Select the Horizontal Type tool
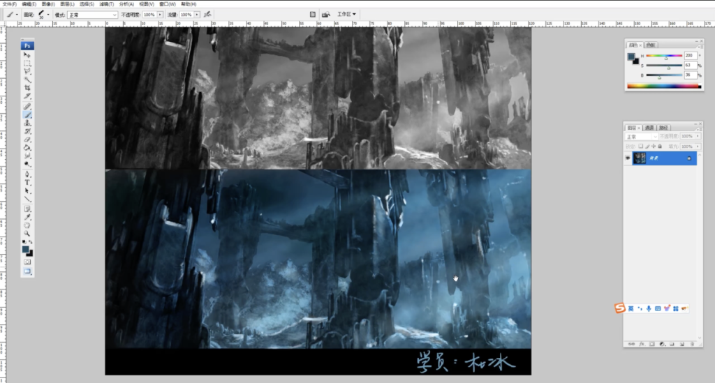 tap(28, 182)
